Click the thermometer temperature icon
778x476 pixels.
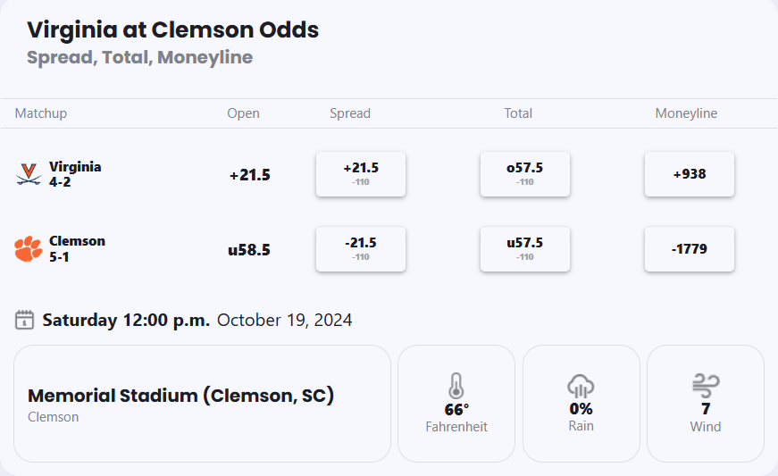(456, 386)
